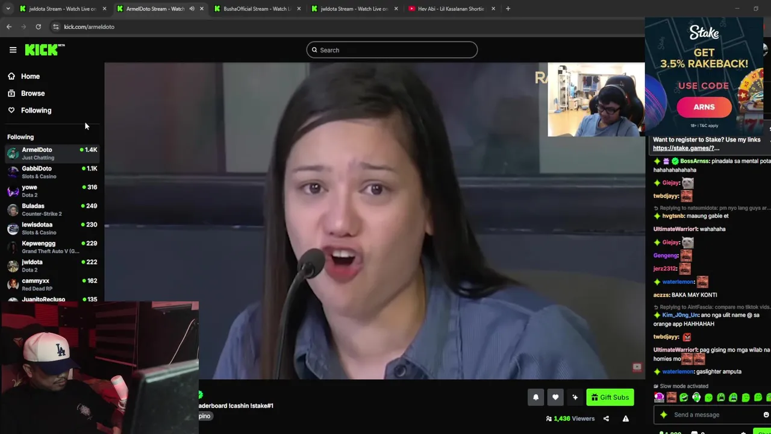Click the Gift Subs button

click(610, 397)
